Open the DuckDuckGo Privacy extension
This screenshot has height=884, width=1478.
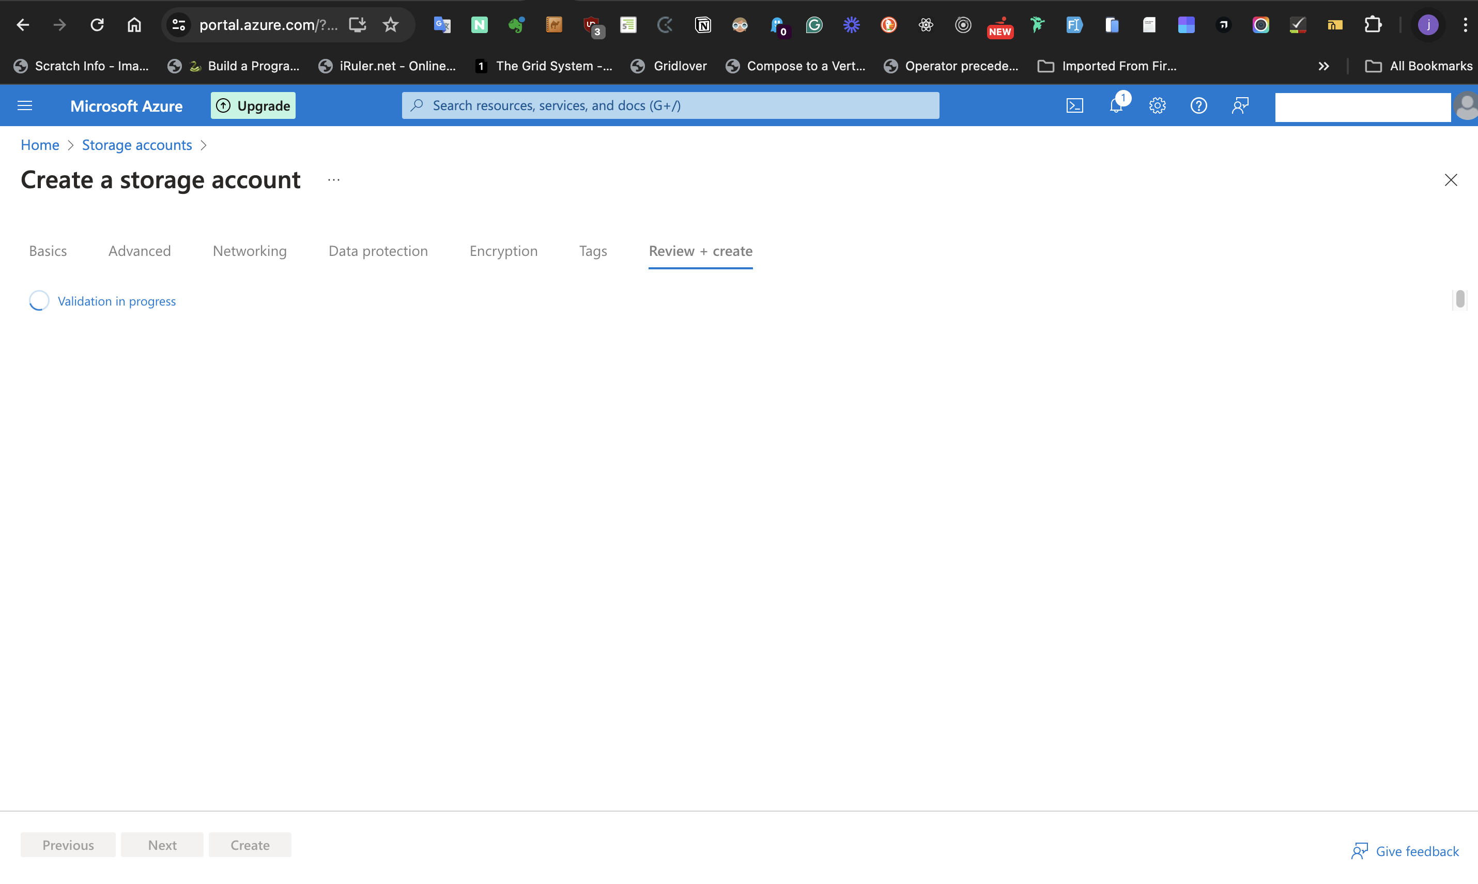pos(888,25)
